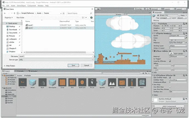Select the Blood prefab asset
This screenshot has width=189, height=118.
pyautogui.click(x=33, y=82)
